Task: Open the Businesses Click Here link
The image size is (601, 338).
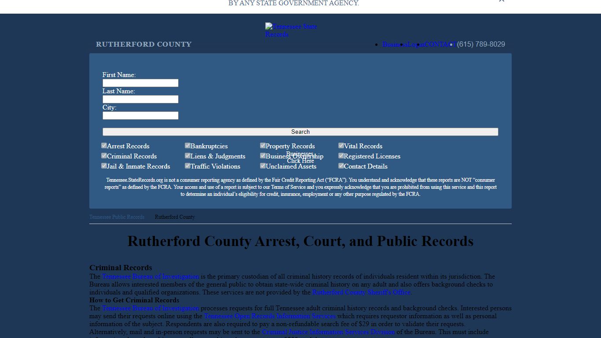Action: point(300,158)
